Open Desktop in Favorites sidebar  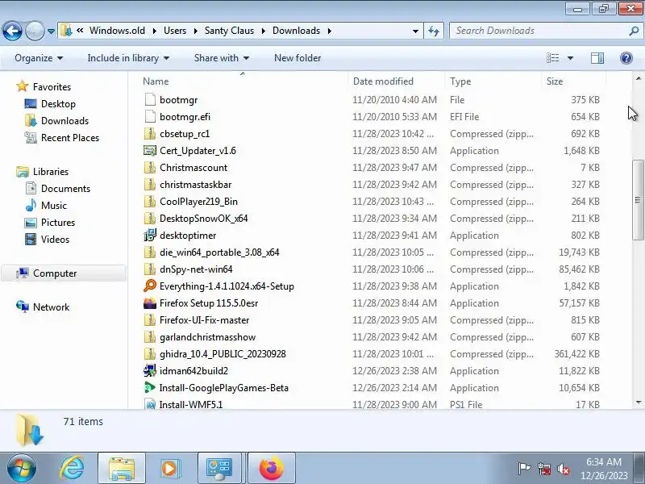point(50,104)
